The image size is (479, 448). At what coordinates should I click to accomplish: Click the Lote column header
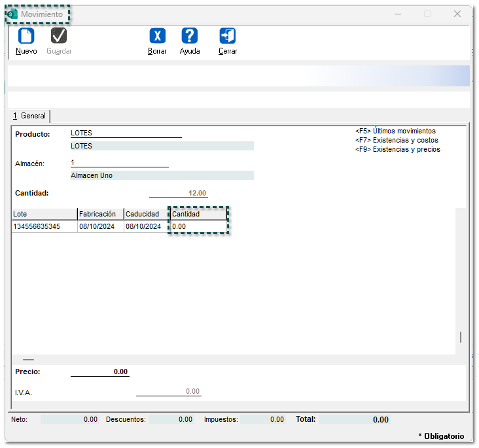[x=44, y=214]
